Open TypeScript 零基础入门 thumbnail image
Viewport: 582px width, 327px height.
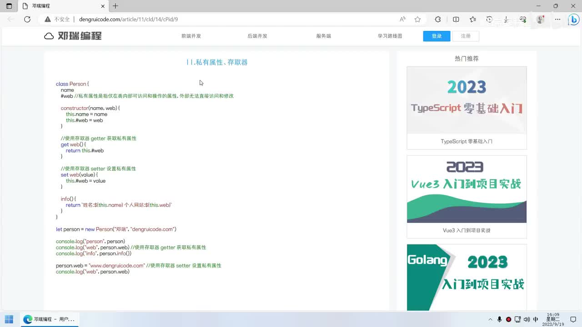coord(467,100)
